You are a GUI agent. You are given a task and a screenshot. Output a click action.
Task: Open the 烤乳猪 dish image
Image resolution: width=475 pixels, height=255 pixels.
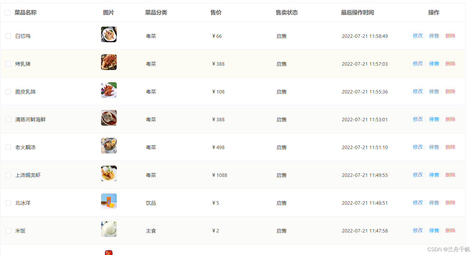(109, 62)
